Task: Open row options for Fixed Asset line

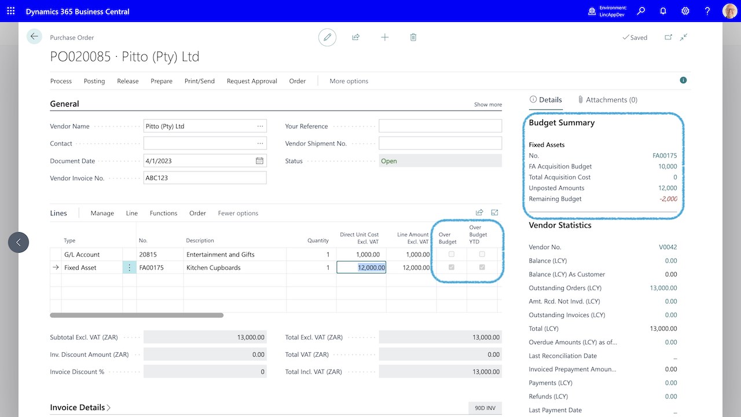Action: [x=129, y=268]
